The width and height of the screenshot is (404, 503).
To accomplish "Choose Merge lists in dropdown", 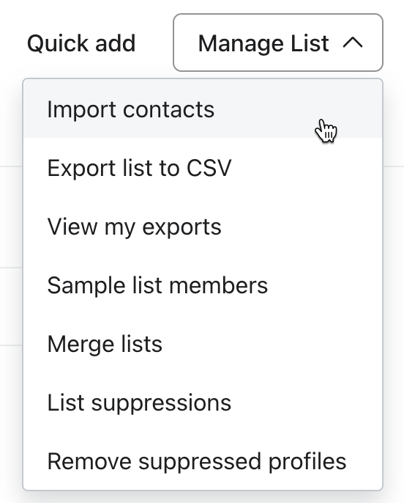I will pos(203,344).
